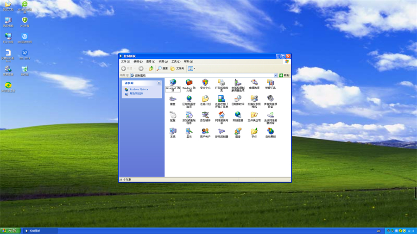Open the View menu (查看)
The height and width of the screenshot is (234, 417).
150,62
